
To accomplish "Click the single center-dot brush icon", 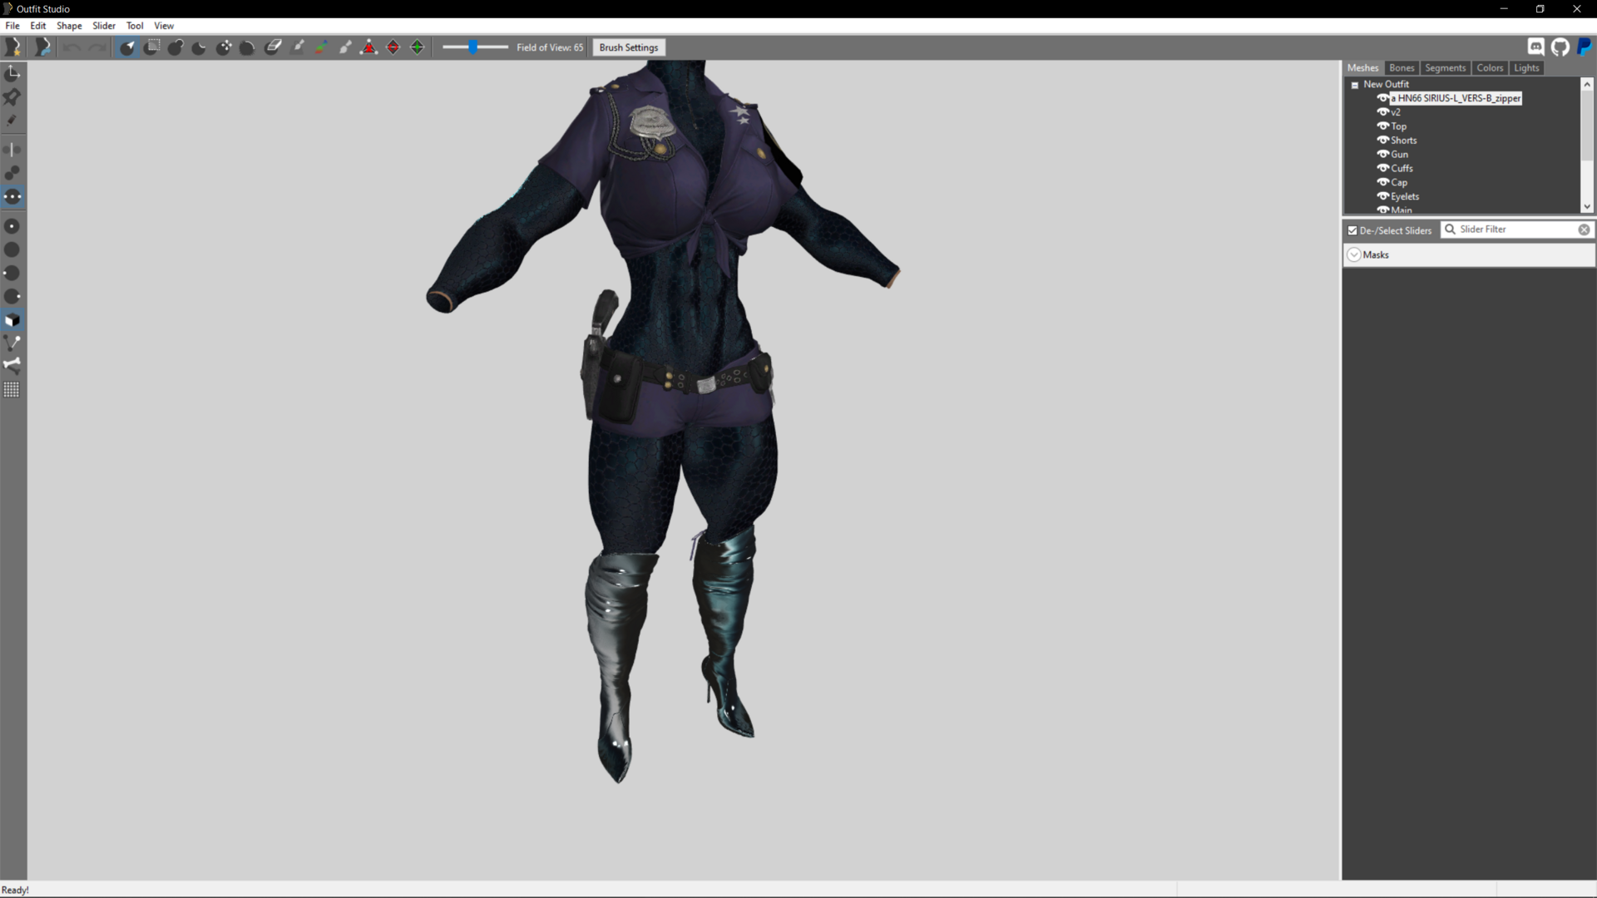I will point(12,226).
